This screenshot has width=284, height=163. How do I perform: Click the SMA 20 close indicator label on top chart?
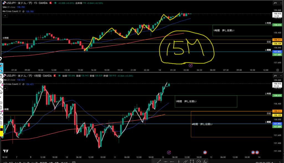pos(9,7)
